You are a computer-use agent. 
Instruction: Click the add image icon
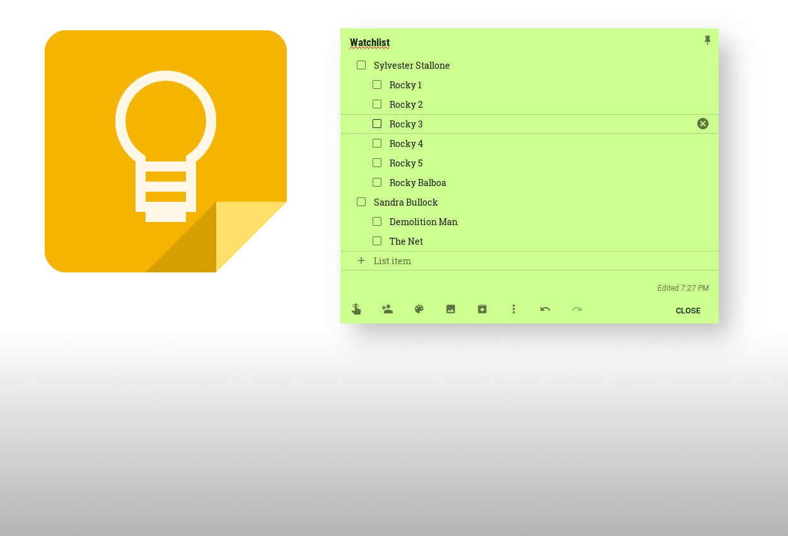click(451, 309)
